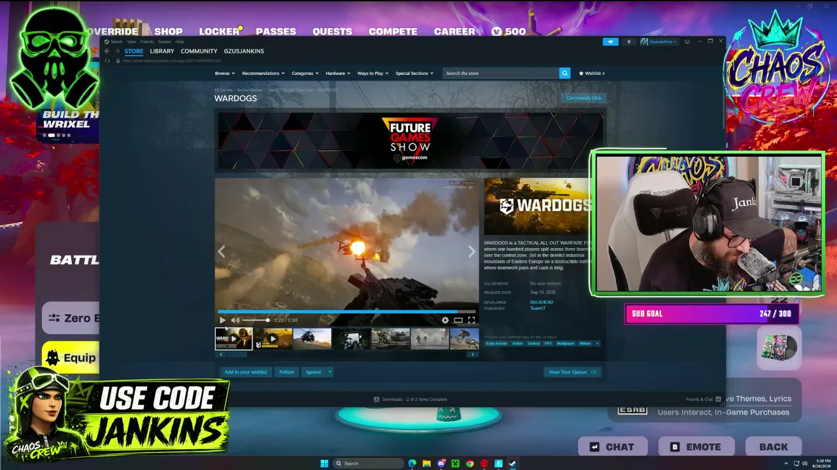Click Add to your wishlist

pos(246,372)
